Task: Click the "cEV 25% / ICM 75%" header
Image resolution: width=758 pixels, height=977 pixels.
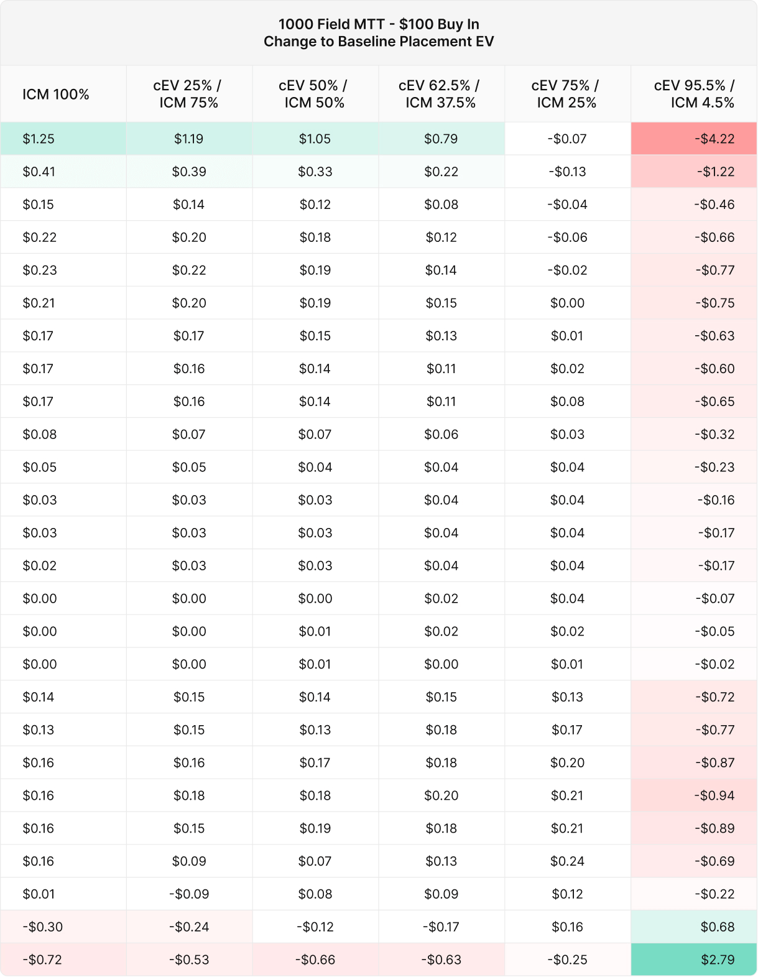Action: pyautogui.click(x=188, y=95)
